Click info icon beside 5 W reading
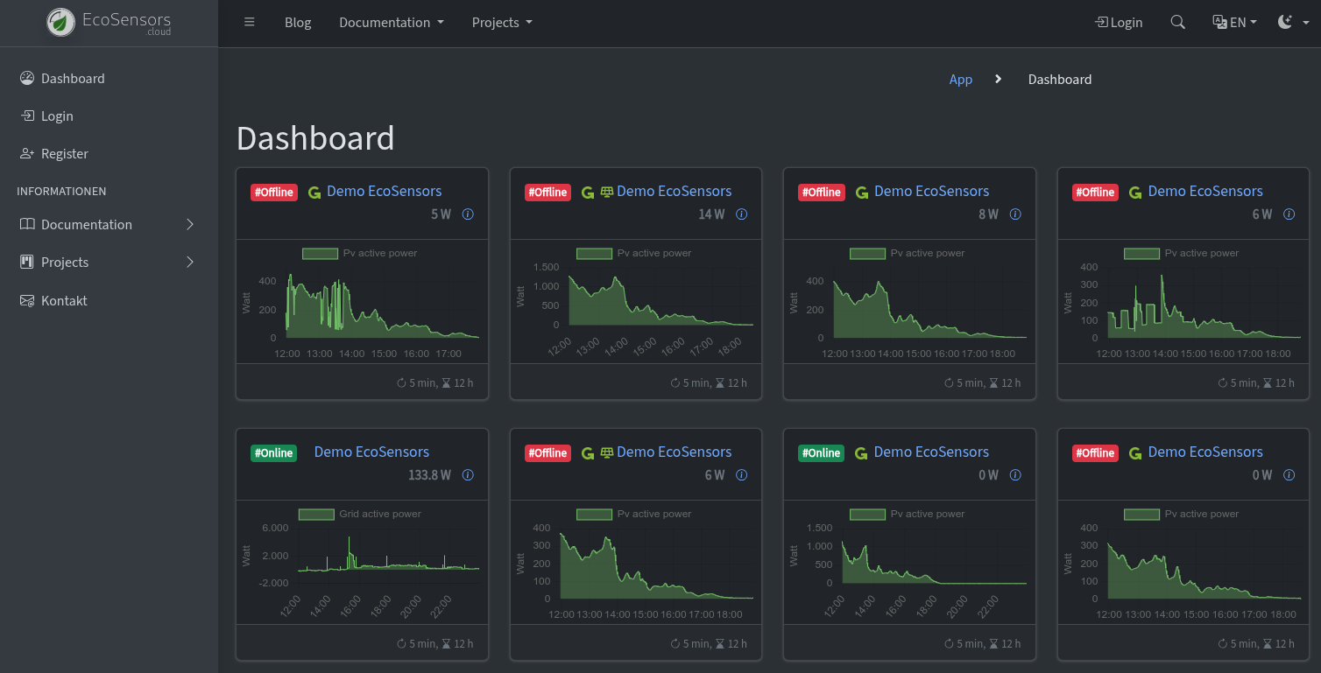The image size is (1321, 673). pyautogui.click(x=468, y=214)
